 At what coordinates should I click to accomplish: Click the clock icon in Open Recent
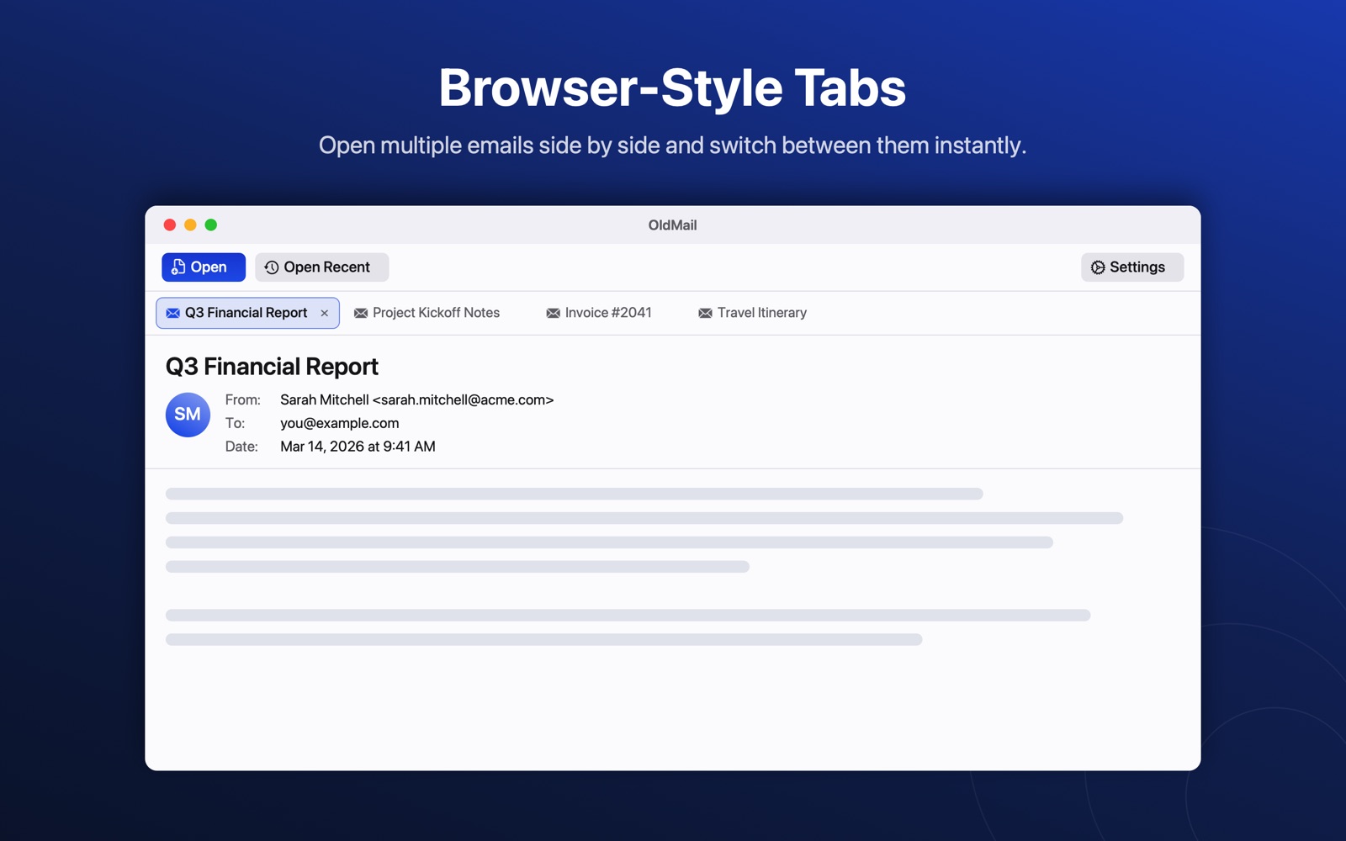[272, 267]
